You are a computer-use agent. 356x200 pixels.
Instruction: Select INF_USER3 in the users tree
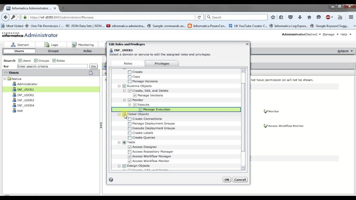tap(26, 100)
